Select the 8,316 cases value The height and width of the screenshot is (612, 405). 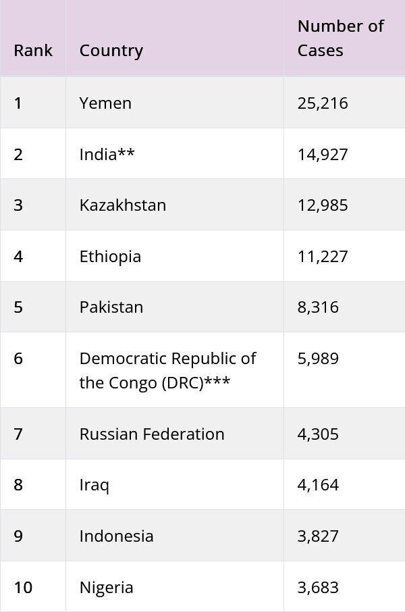click(318, 307)
